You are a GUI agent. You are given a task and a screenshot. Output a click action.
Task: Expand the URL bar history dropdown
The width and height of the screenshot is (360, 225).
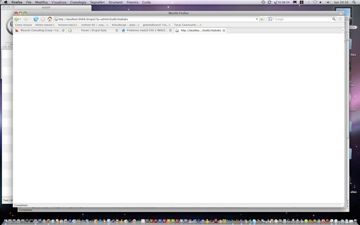click(x=257, y=19)
